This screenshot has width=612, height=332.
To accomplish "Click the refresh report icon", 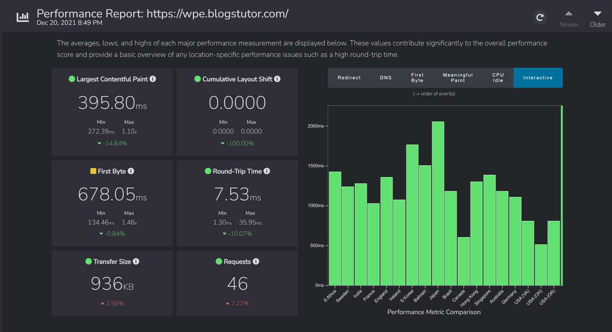I will pos(539,18).
